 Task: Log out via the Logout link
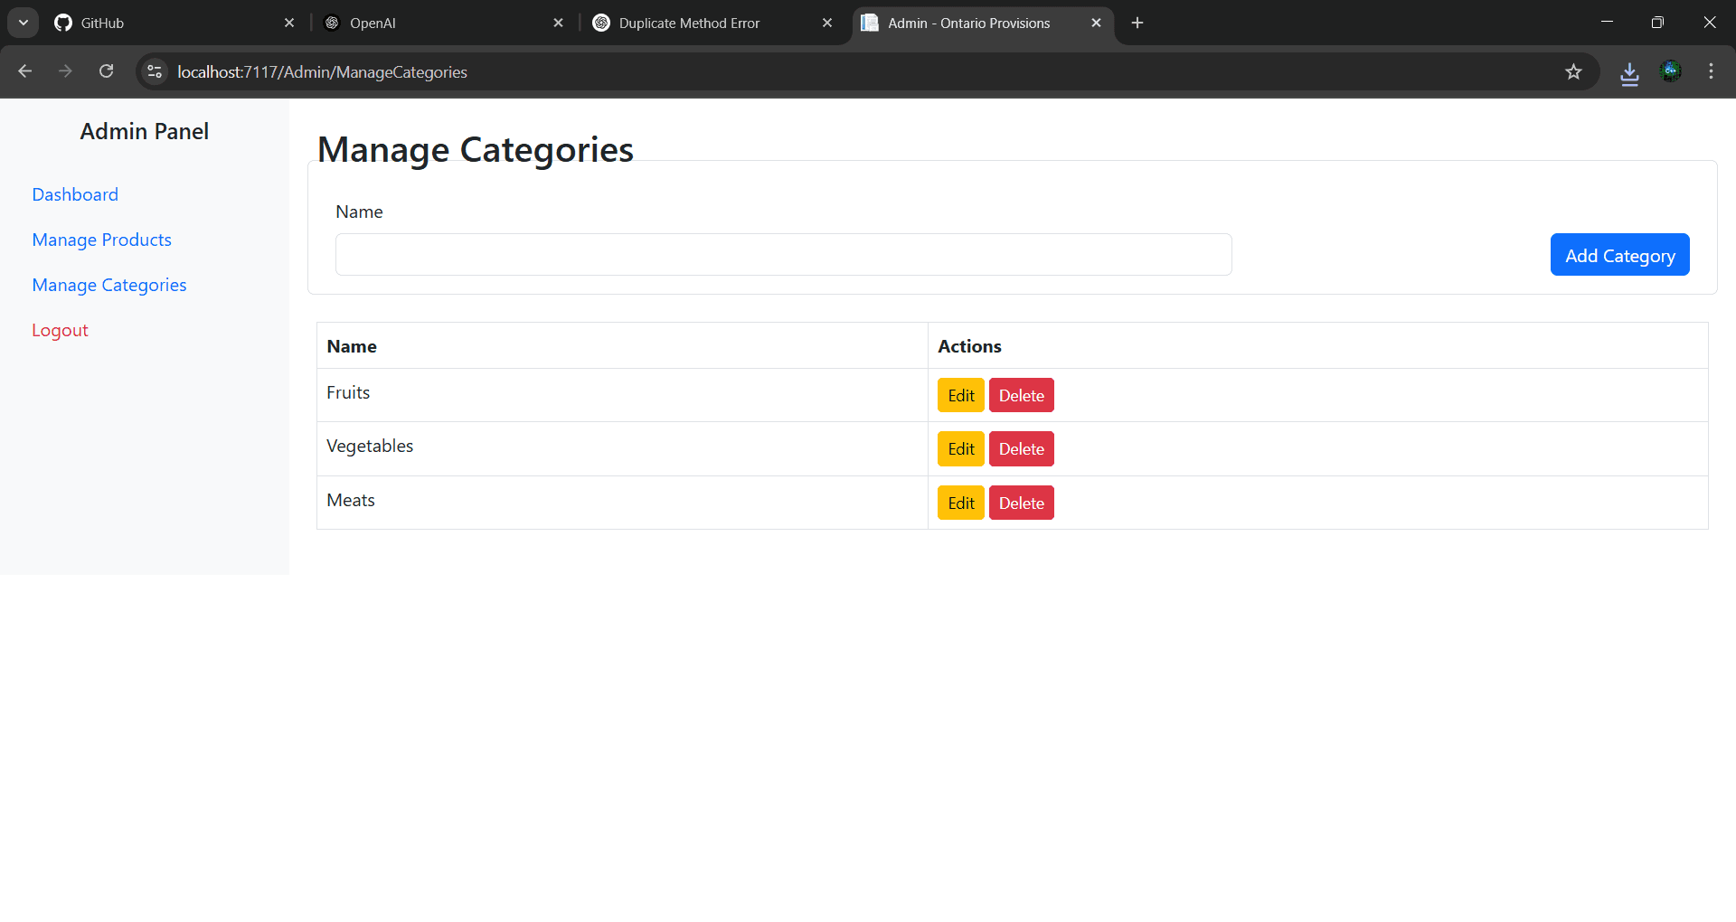pos(60,330)
